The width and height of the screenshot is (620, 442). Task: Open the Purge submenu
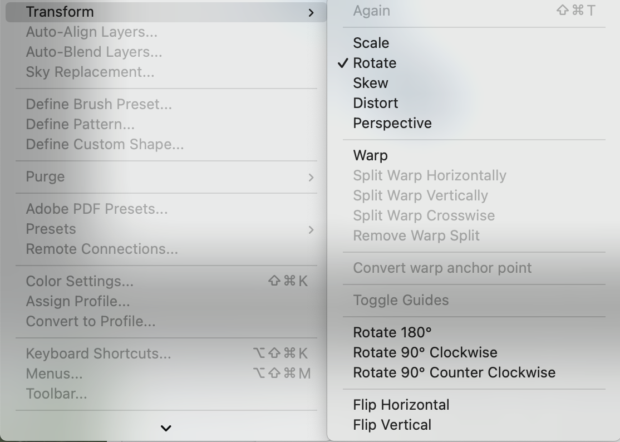pyautogui.click(x=45, y=176)
